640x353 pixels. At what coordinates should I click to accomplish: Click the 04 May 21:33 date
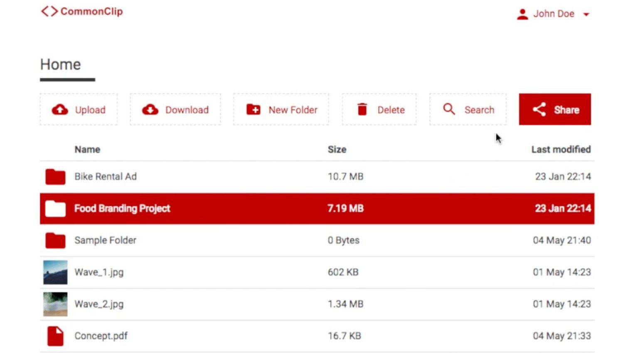[x=562, y=336]
